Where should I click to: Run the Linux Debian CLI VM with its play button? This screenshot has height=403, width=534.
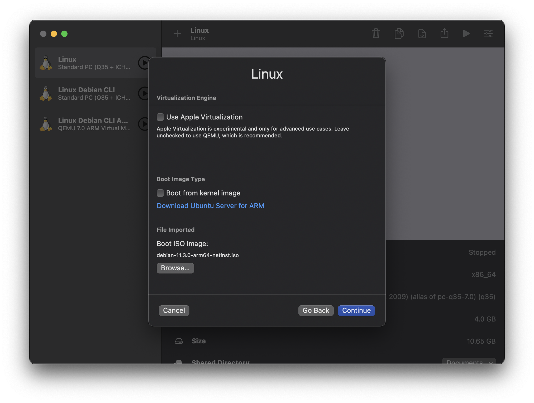pyautogui.click(x=144, y=93)
